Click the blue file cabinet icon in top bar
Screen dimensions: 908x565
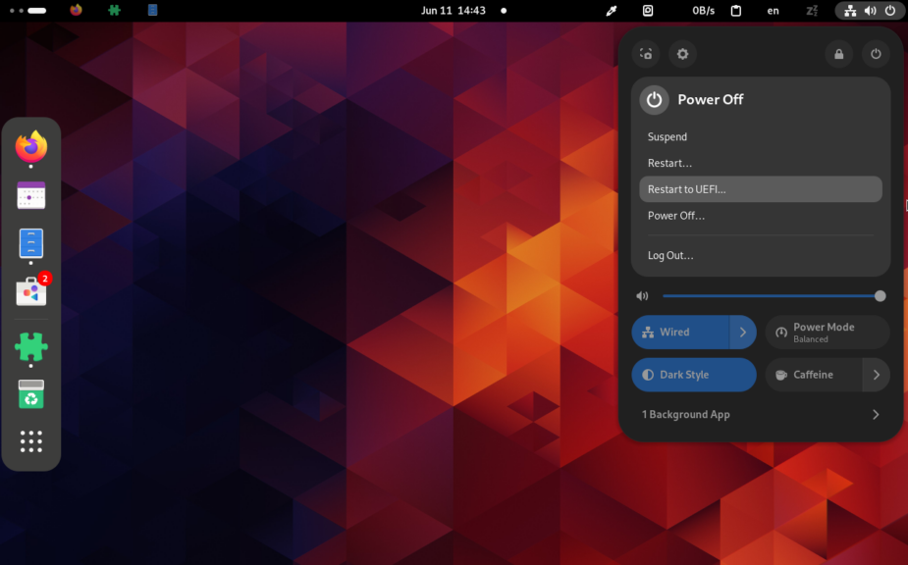coord(152,11)
